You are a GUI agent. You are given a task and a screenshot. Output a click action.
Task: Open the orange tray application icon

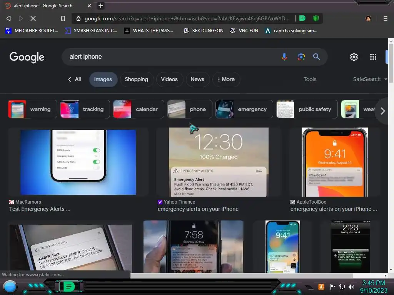click(321, 287)
